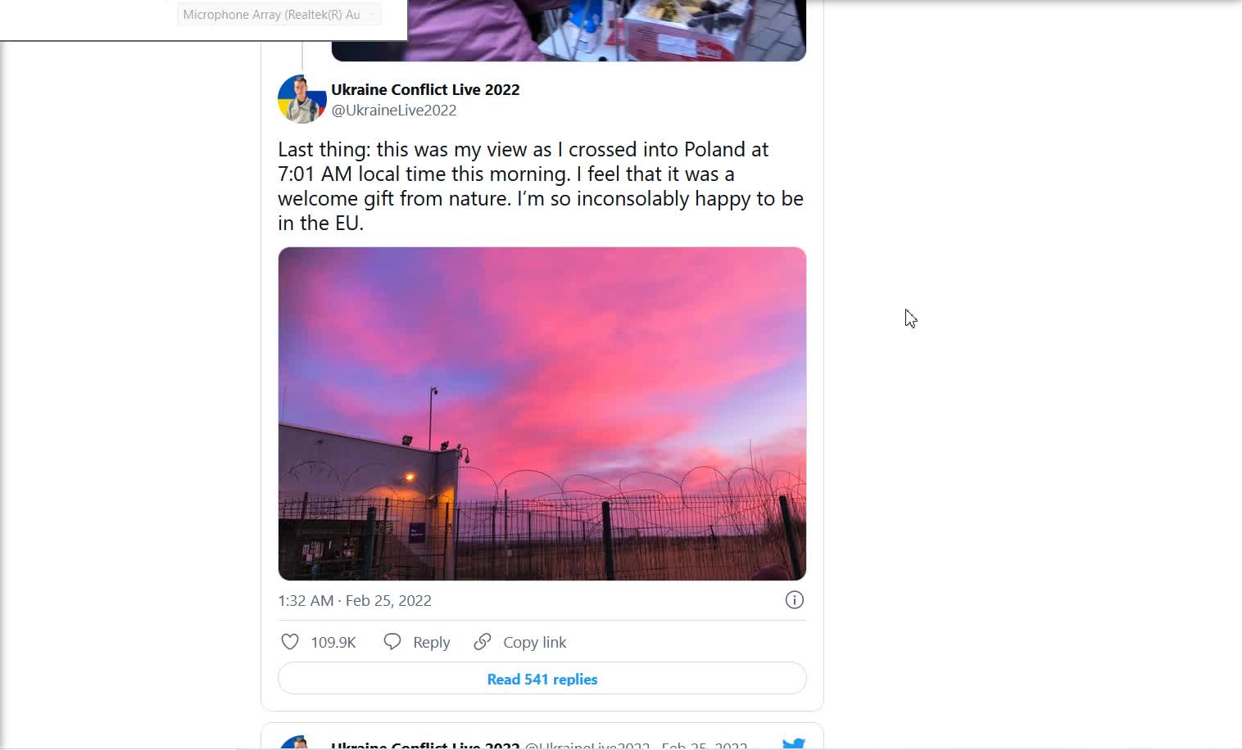Open the 1:32 AM · Feb 25, 2022 timestamp
Viewport: 1242px width, 750px height.
click(355, 600)
